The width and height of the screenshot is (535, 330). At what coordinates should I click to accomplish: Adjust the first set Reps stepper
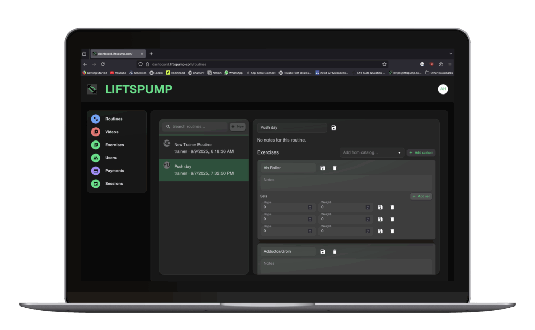(310, 207)
